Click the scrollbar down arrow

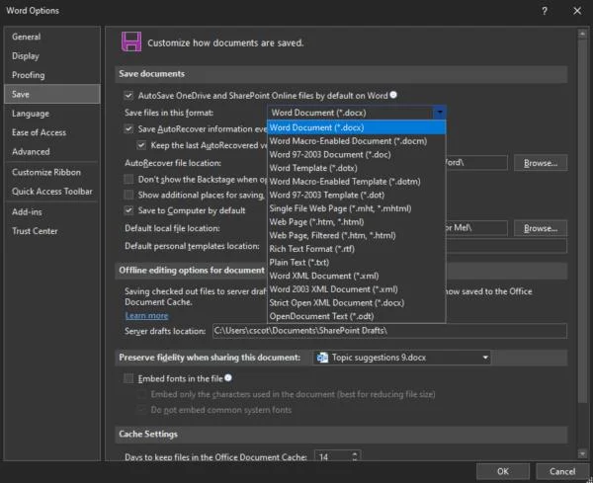[x=582, y=454]
